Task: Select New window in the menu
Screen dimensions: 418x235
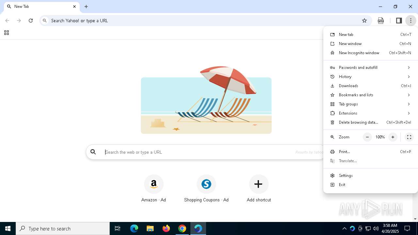Action: [371, 44]
